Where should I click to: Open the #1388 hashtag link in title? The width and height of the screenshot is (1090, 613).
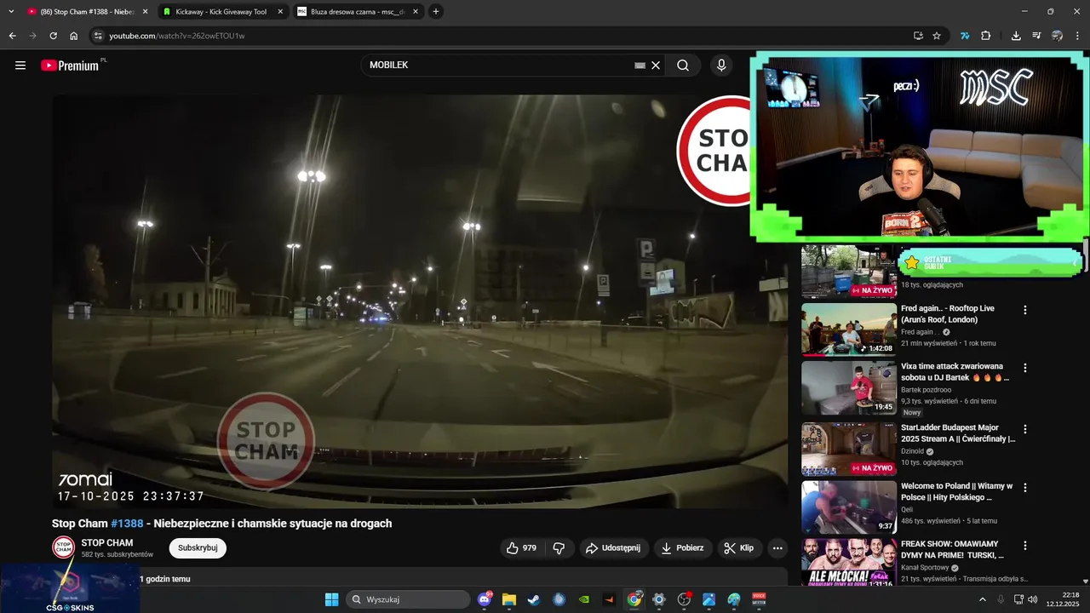tap(127, 524)
